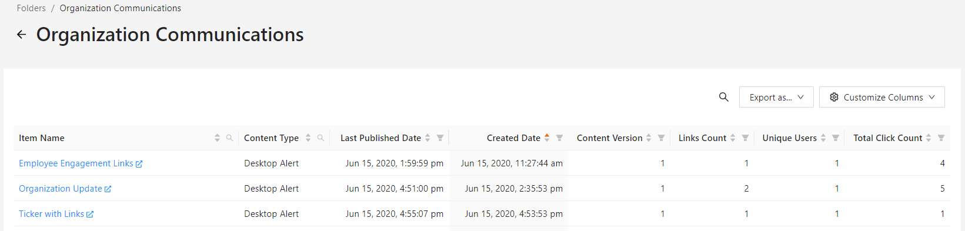Sort by Links Count column
The height and width of the screenshot is (231, 965).
click(733, 138)
